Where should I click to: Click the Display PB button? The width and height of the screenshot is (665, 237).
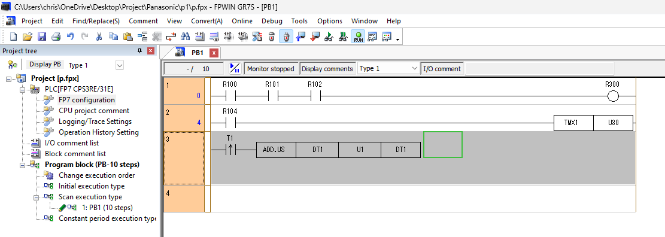click(45, 65)
